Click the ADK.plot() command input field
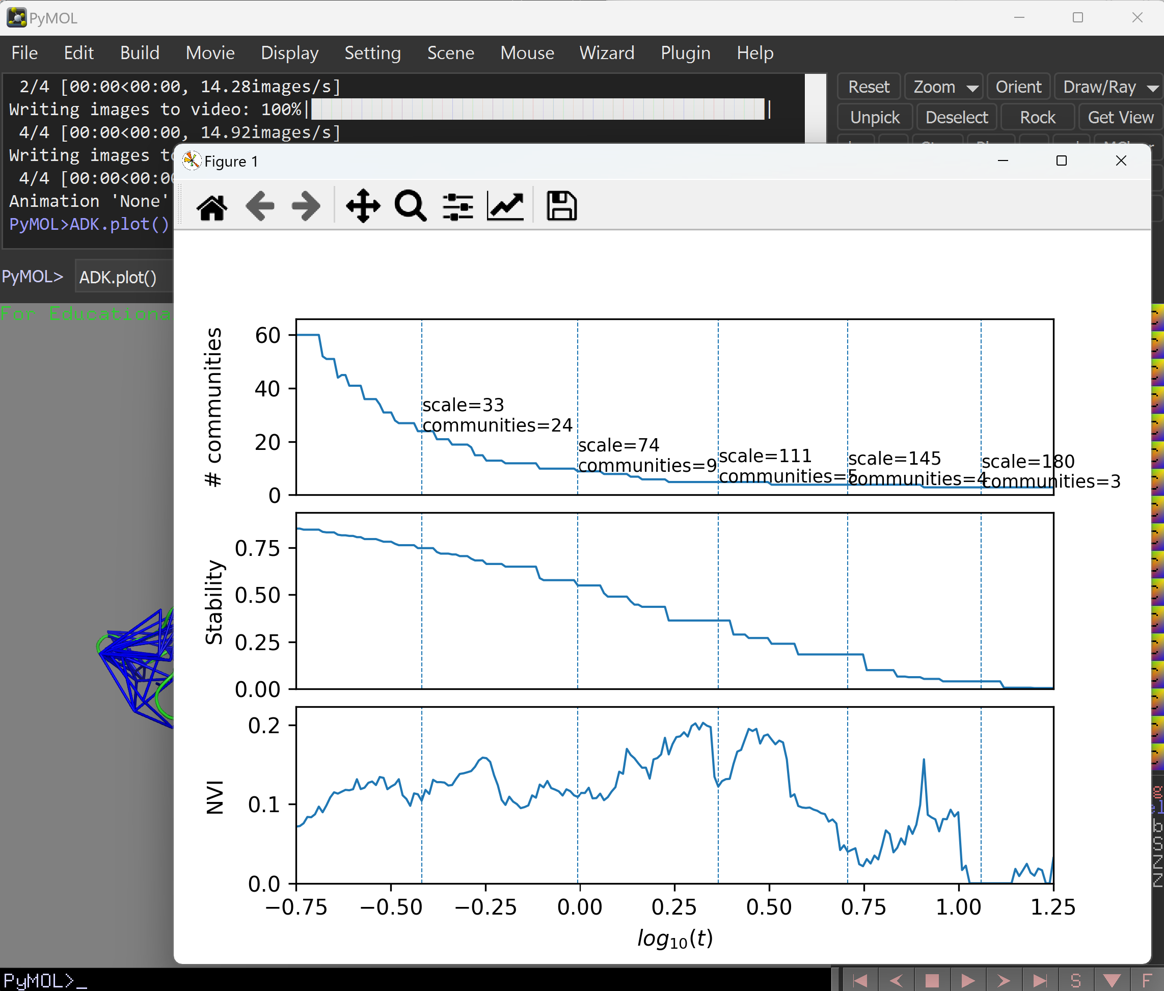The image size is (1164, 991). tap(124, 277)
